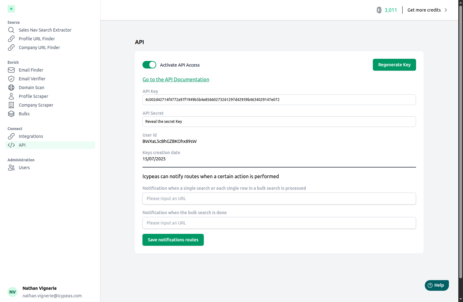Click the Get more credits link
The image size is (463, 302).
424,10
